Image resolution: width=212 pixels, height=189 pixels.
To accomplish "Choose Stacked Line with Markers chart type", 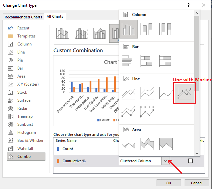I will click(x=129, y=112).
